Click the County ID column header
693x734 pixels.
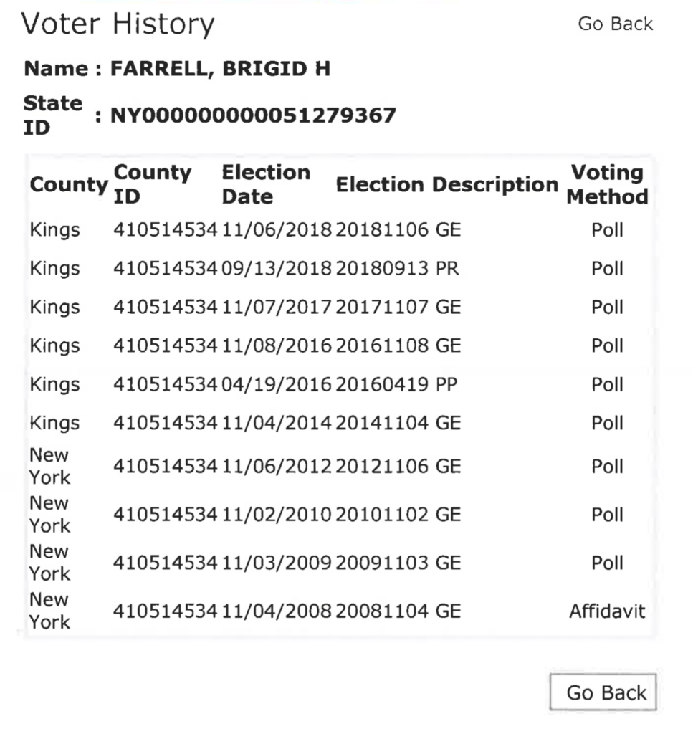pyautogui.click(x=153, y=184)
